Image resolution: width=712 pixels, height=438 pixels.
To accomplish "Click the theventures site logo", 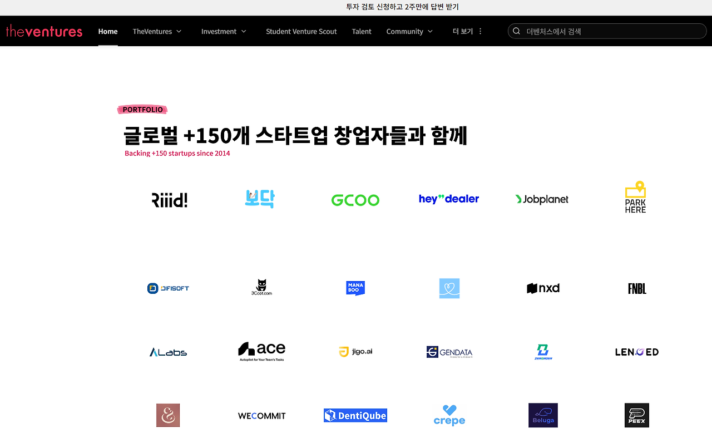I will click(44, 31).
